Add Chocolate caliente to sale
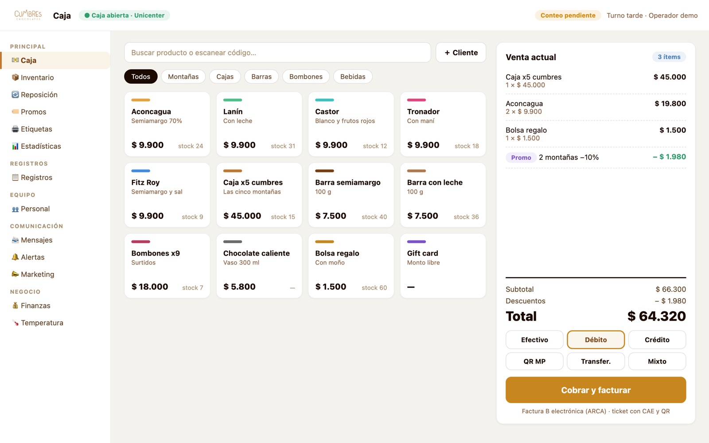Image resolution: width=709 pixels, height=443 pixels. 259,266
